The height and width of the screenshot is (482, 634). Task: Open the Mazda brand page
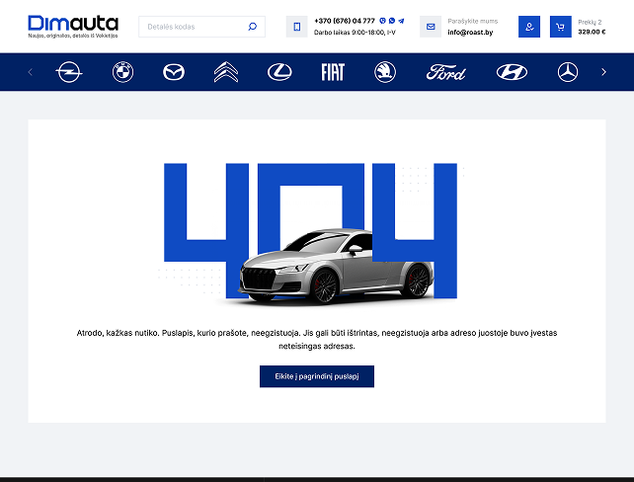pyautogui.click(x=173, y=72)
